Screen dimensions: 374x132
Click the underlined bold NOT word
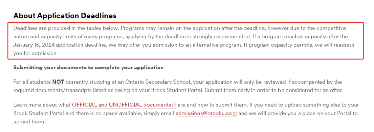coord(58,82)
